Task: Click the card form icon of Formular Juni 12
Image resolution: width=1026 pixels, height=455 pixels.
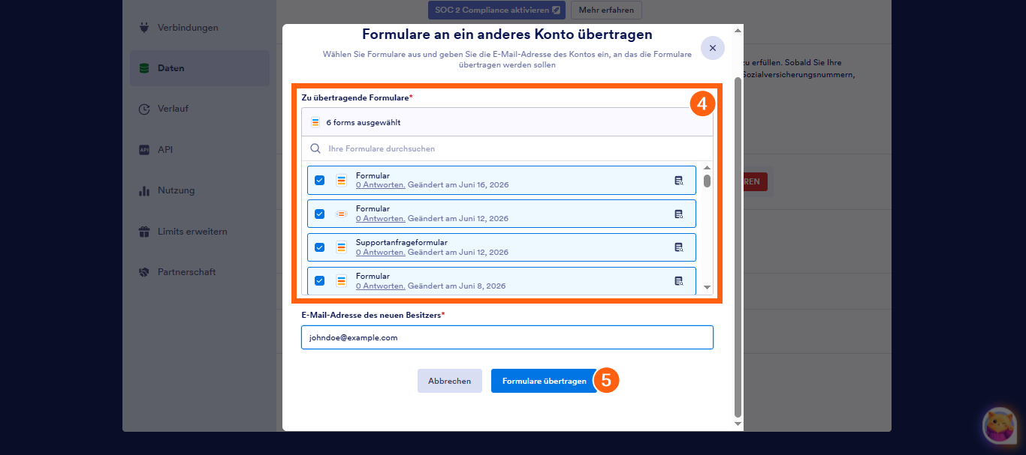Action: (341, 214)
